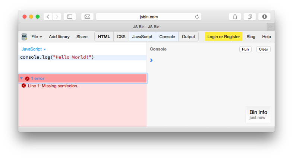Toggle the CSS panel
The width and height of the screenshot is (293, 158).
point(121,37)
